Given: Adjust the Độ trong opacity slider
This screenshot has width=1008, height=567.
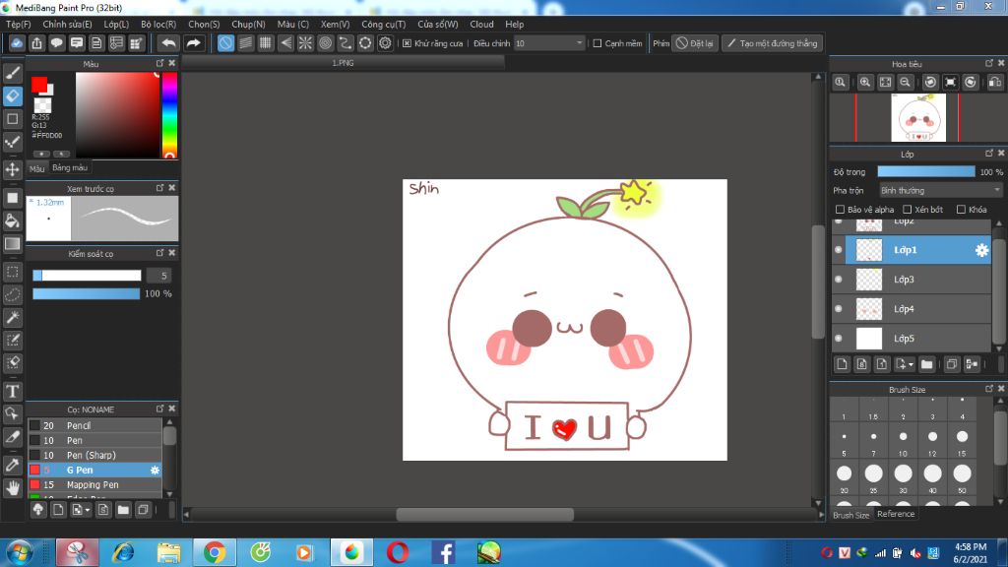Looking at the screenshot, I should tap(925, 171).
